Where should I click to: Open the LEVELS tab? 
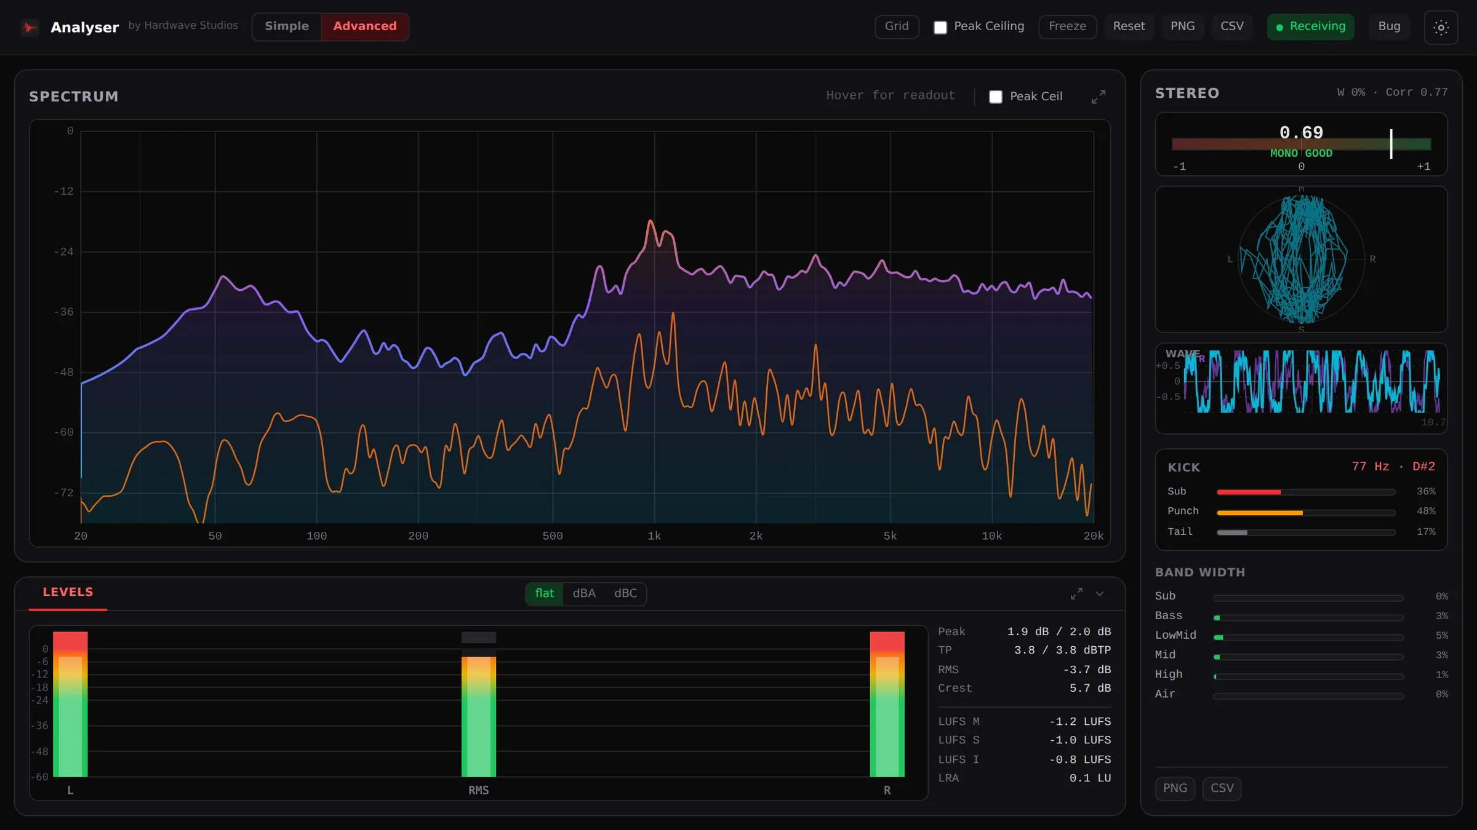click(x=68, y=593)
